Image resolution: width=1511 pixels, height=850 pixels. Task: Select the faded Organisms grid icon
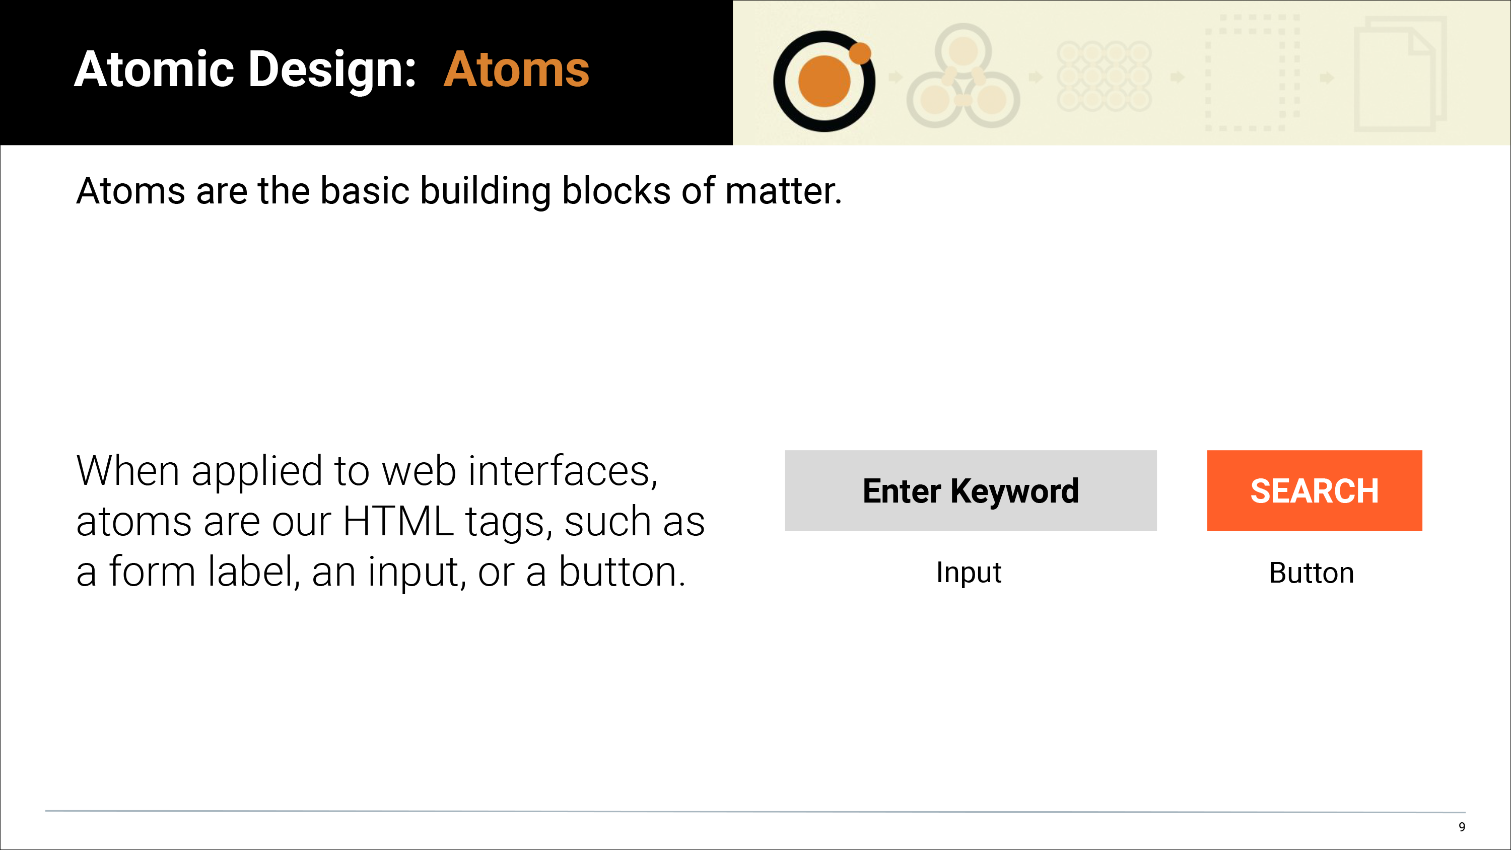click(1104, 76)
